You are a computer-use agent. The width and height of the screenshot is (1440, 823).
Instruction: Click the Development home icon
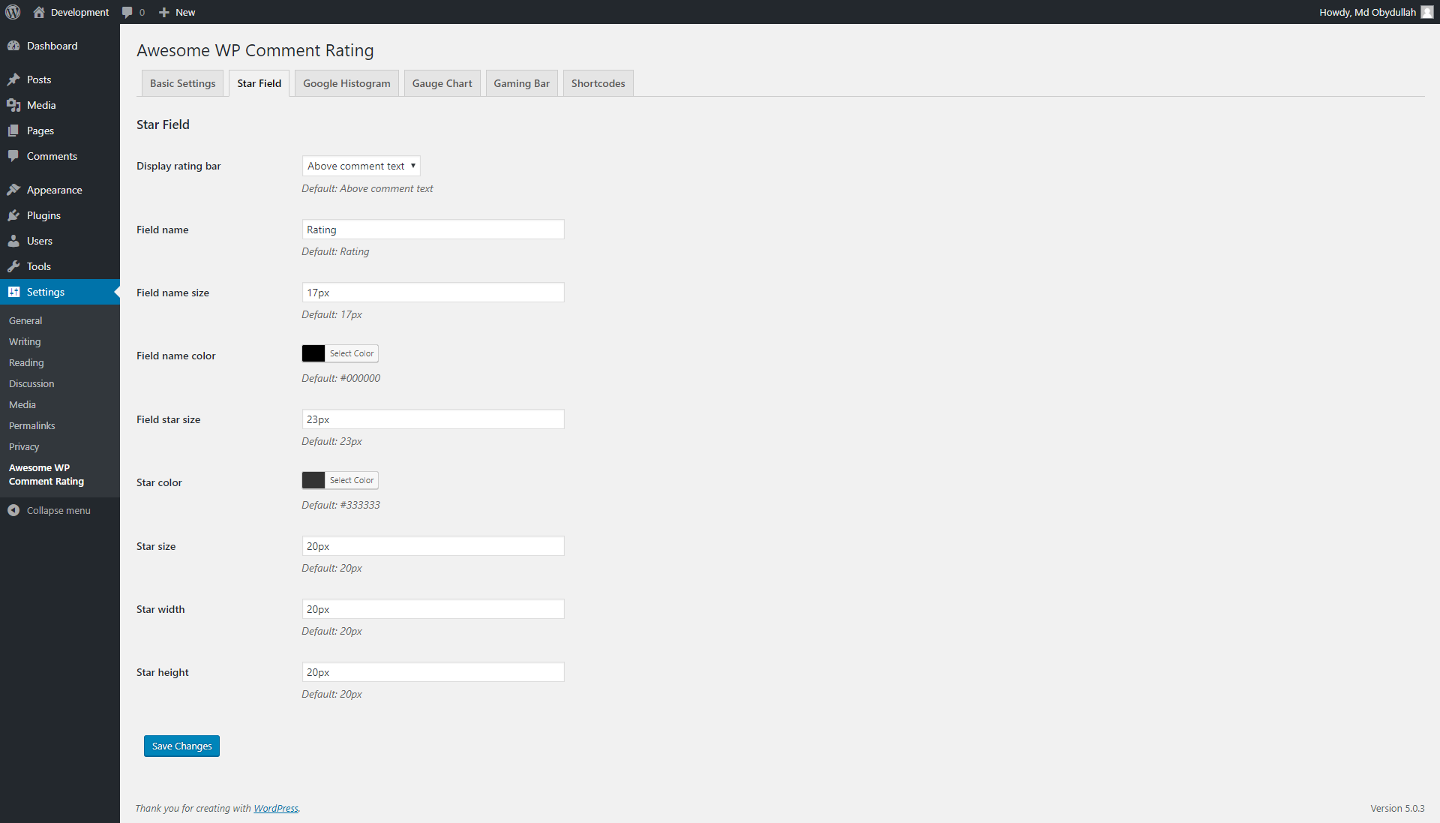pos(40,12)
